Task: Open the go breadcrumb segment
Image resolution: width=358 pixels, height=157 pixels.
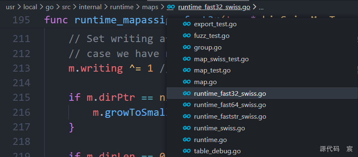Action: [50, 7]
